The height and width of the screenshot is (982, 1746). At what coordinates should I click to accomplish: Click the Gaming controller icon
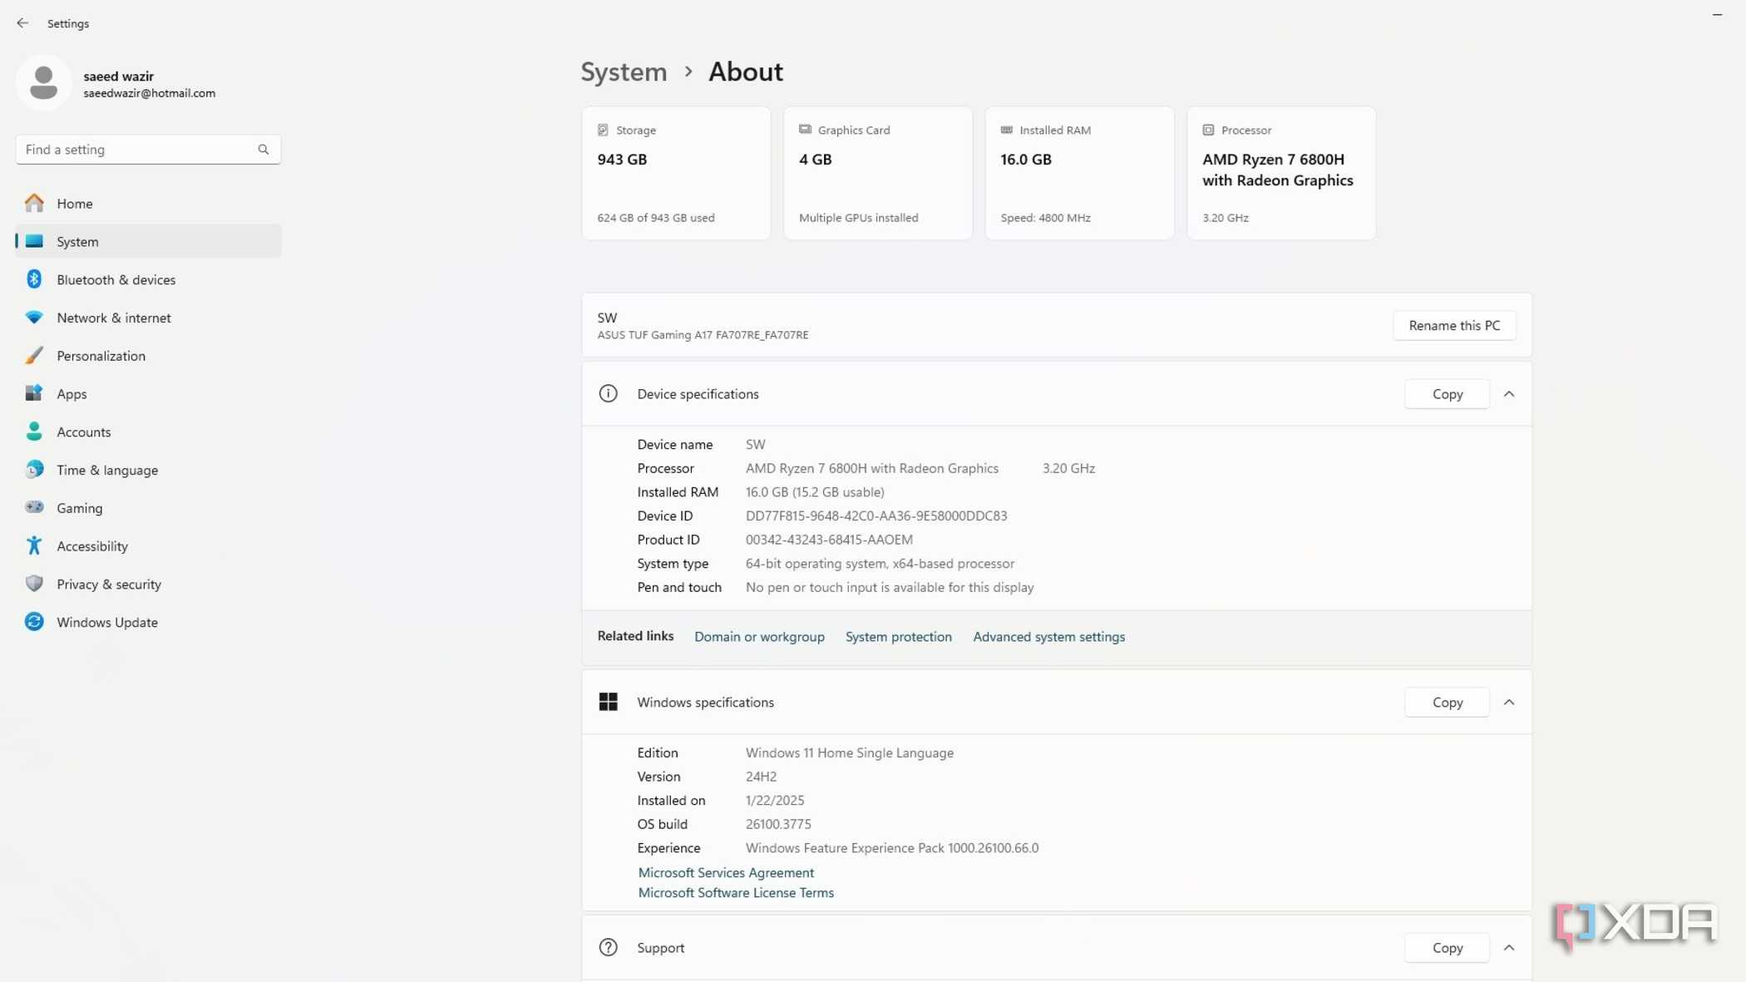[x=34, y=507]
